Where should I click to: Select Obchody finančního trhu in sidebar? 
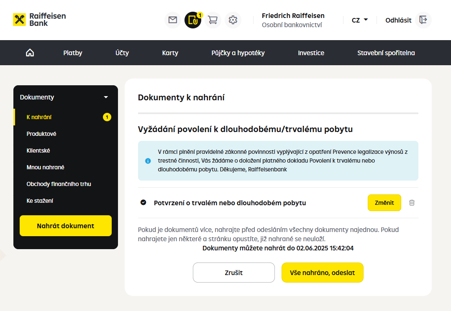tap(66, 184)
